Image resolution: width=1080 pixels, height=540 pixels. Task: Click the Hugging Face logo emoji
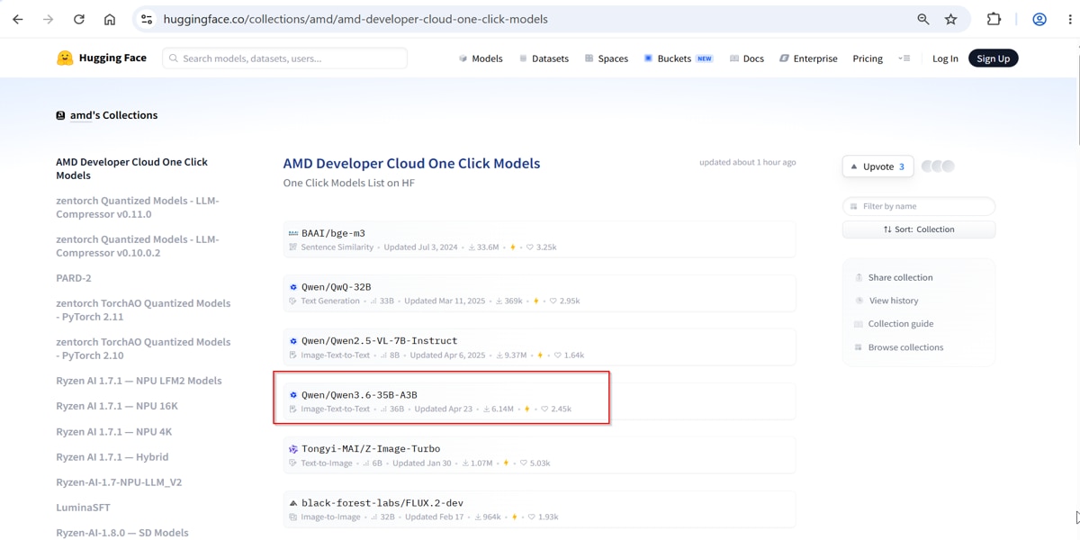[x=65, y=58]
